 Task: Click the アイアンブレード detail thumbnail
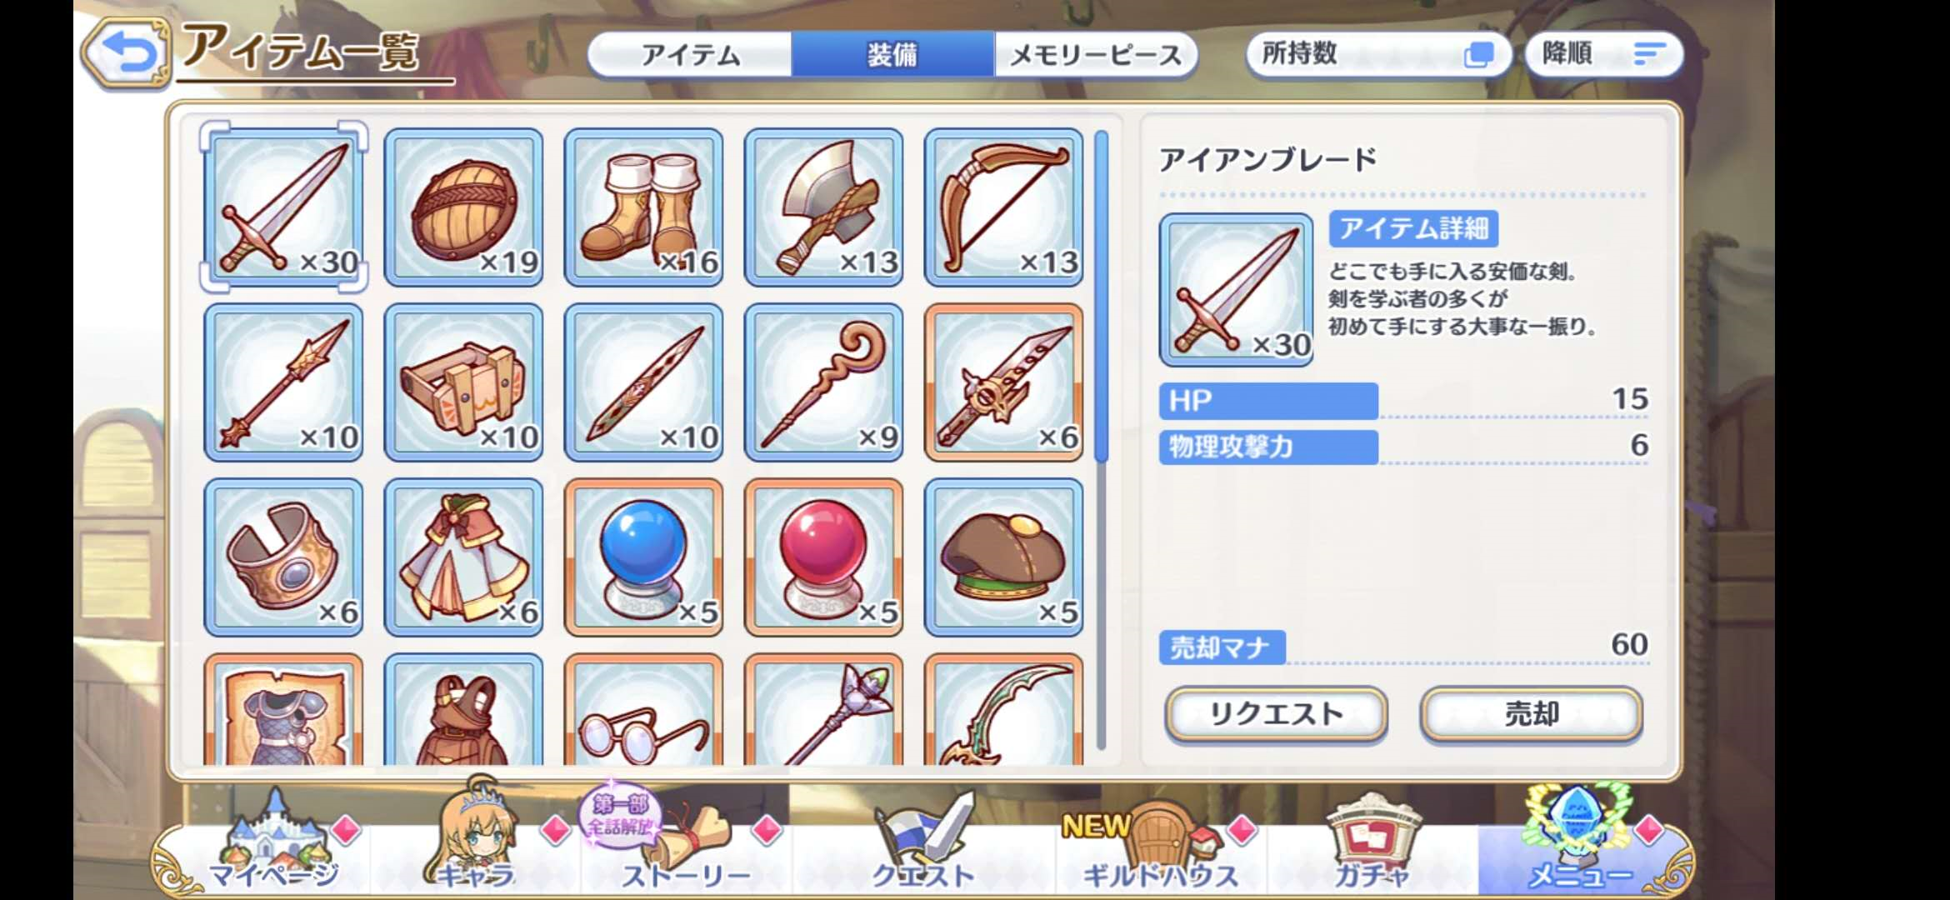pyautogui.click(x=1236, y=289)
